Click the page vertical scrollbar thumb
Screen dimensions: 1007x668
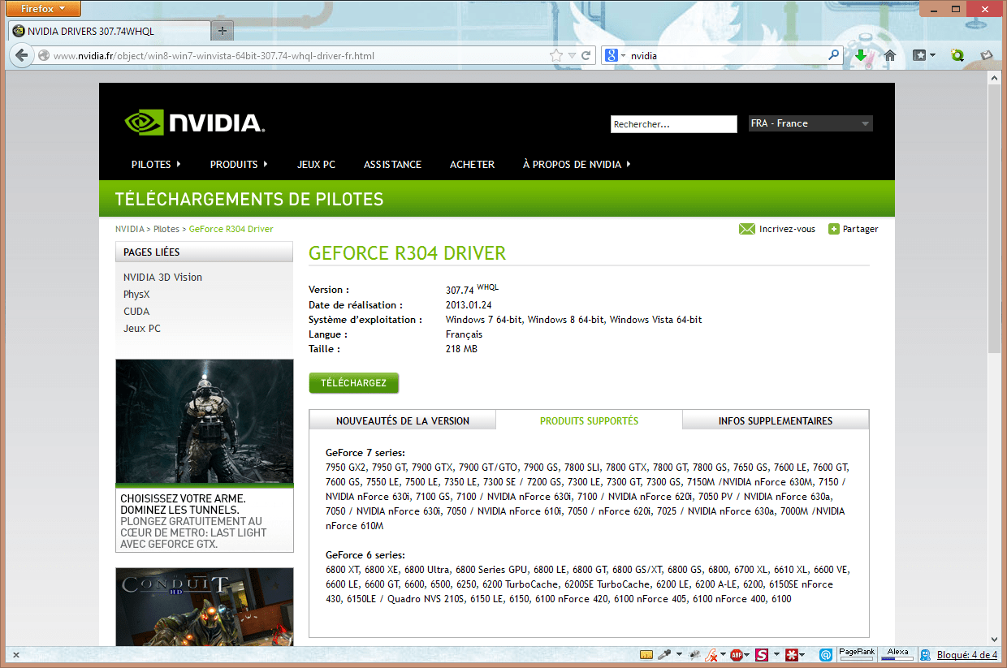[x=995, y=218]
